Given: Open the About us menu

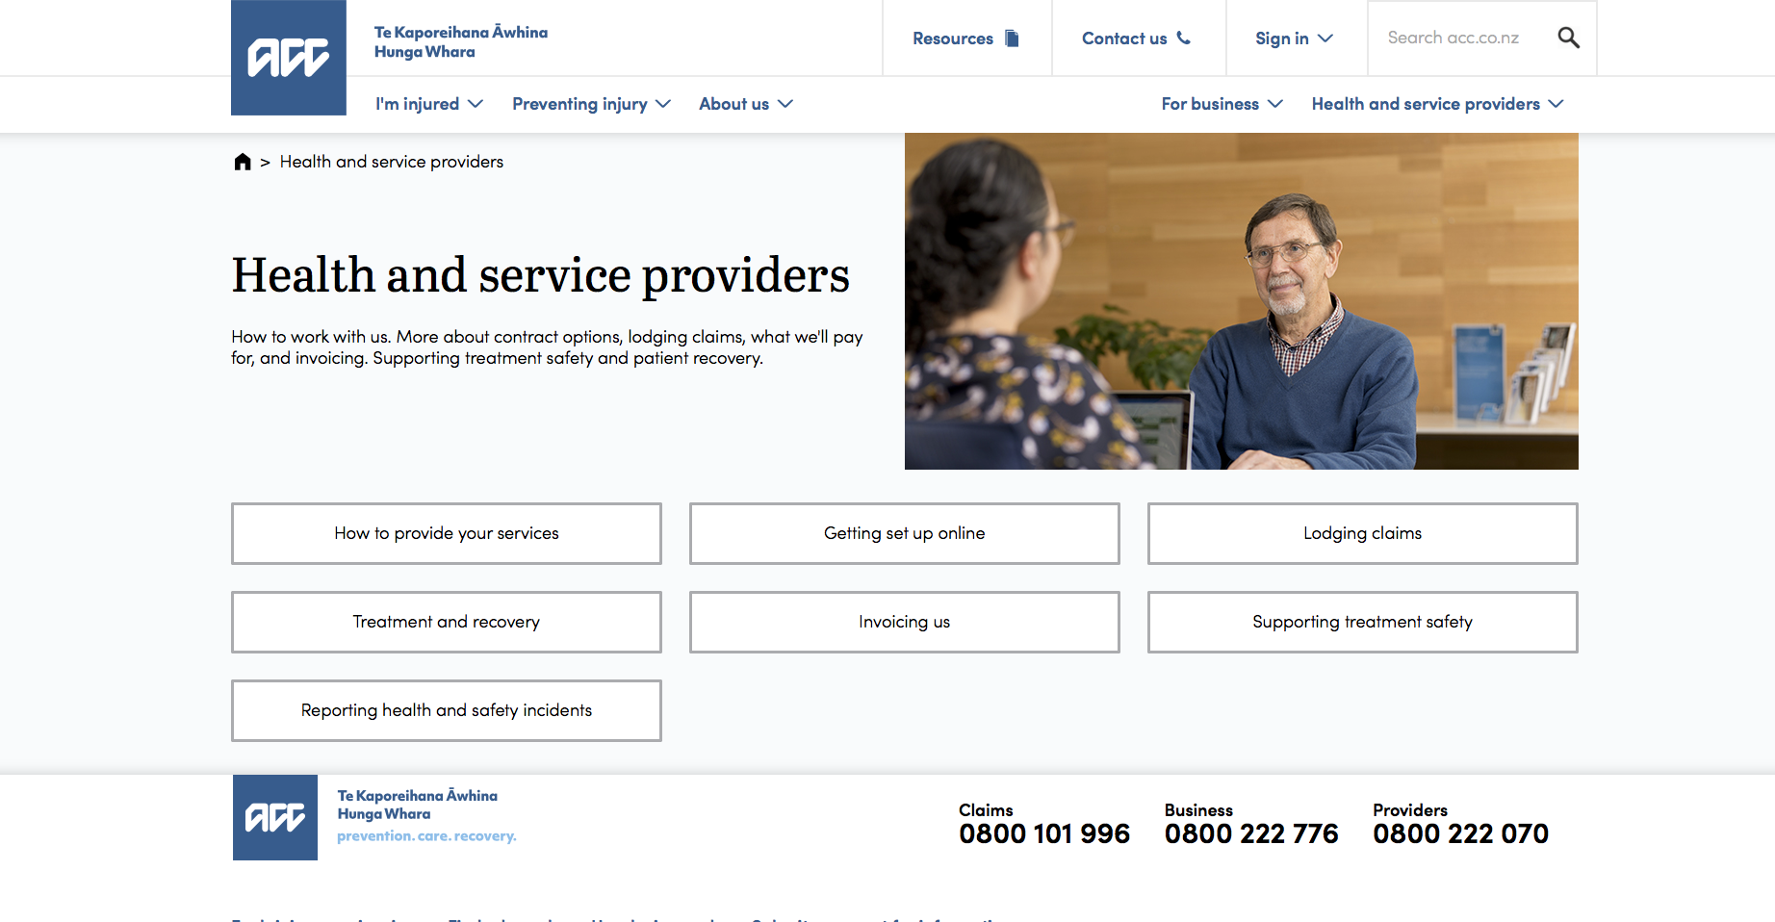Looking at the screenshot, I should (746, 104).
